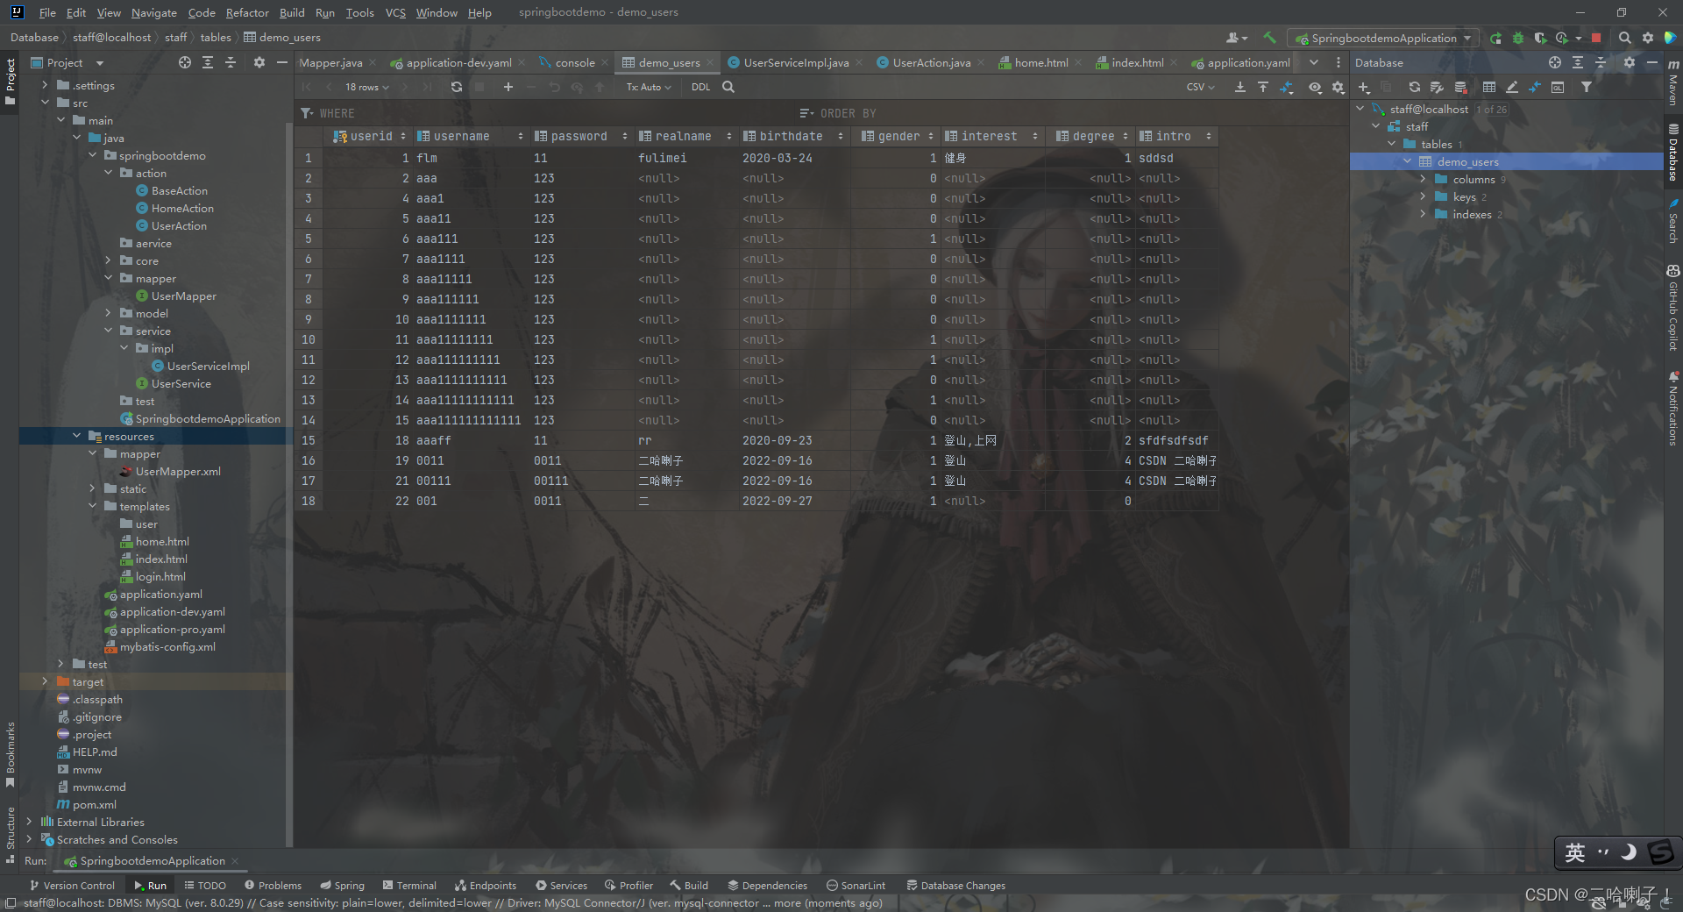Sort by the birthdate column header
The width and height of the screenshot is (1683, 912).
(x=792, y=136)
